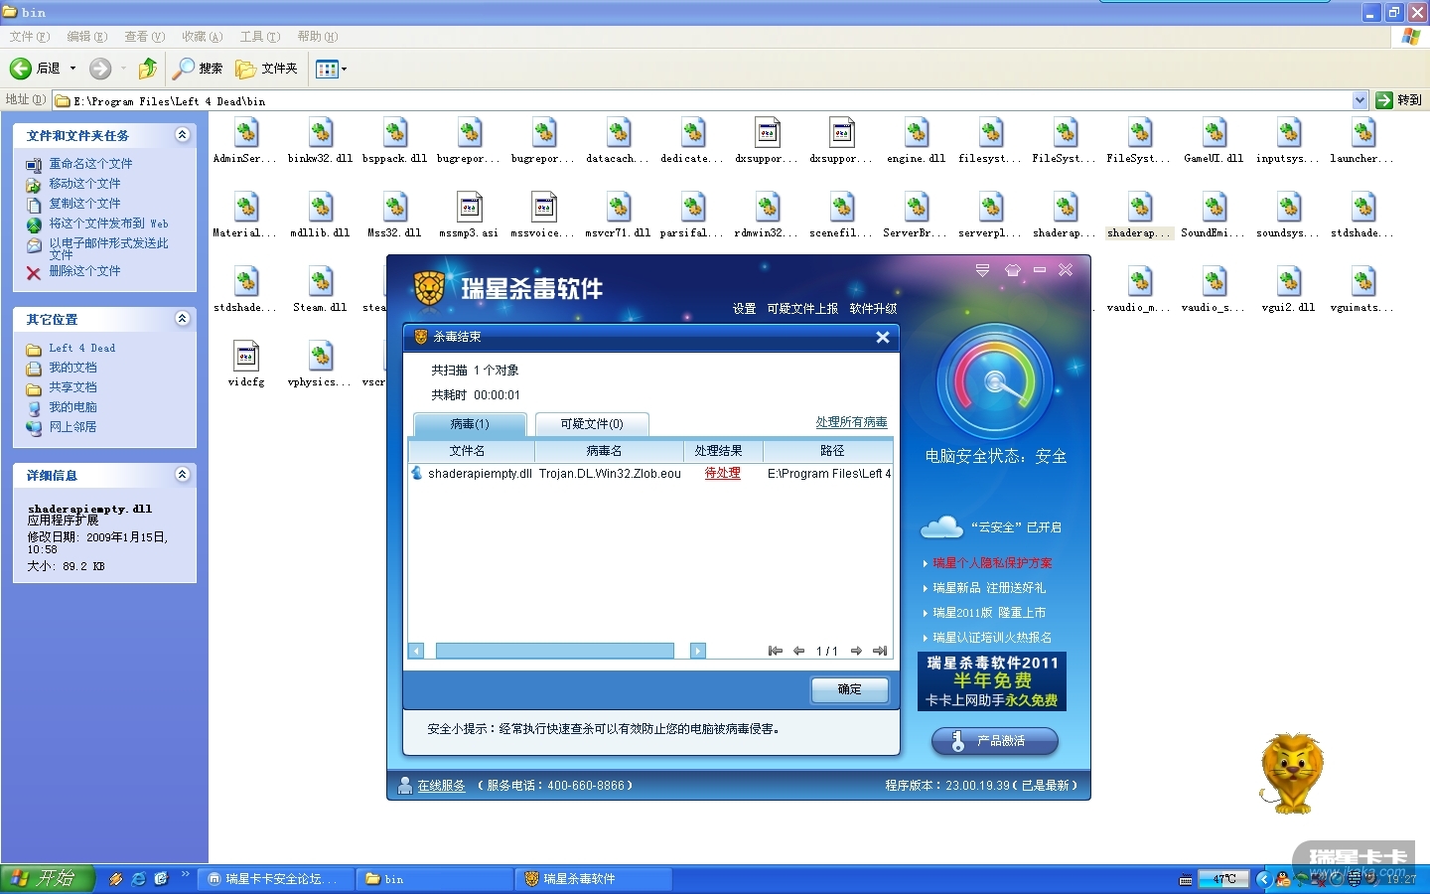This screenshot has width=1430, height=894.
Task: Collapse the 其它位置 panel
Action: tap(182, 319)
